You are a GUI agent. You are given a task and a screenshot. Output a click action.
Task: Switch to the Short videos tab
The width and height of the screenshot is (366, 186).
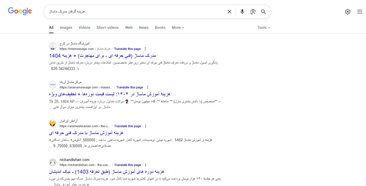tap(108, 28)
